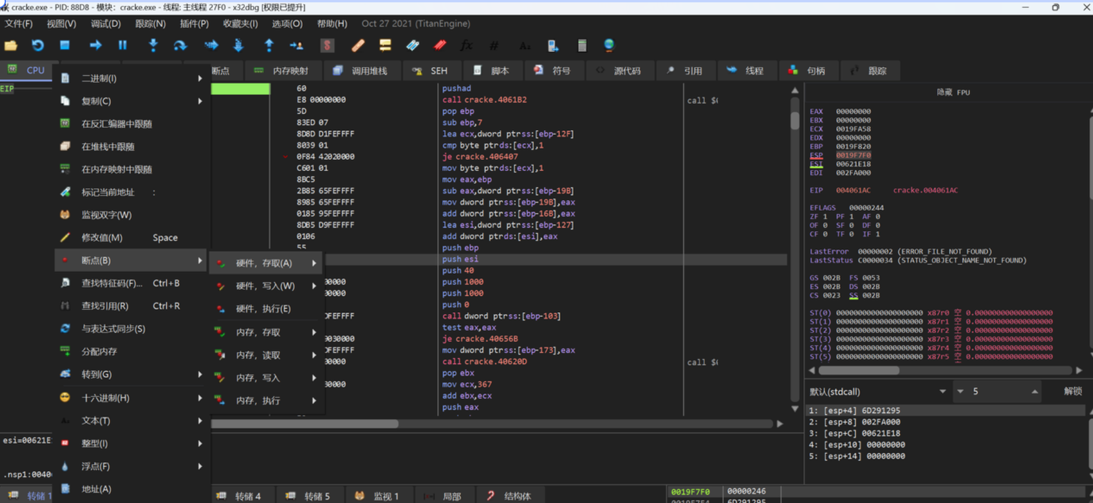1093x503 pixels.
Task: Click the Run to user code icon
Action: click(x=296, y=46)
